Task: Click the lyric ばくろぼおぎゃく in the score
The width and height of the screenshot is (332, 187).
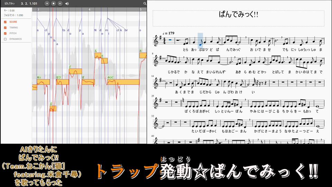Action: point(197,111)
